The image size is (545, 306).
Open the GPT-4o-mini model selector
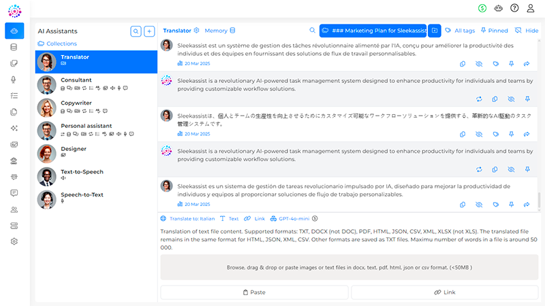click(290, 218)
